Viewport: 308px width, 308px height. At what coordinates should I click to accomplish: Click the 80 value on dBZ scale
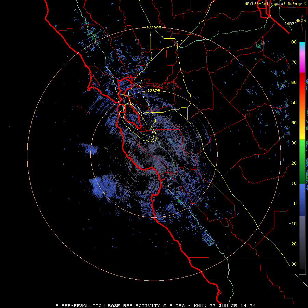pyautogui.click(x=294, y=42)
